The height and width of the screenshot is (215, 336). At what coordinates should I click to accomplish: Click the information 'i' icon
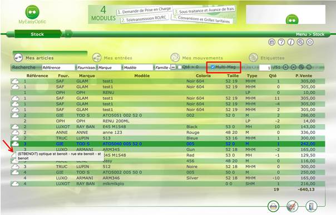[290, 42]
